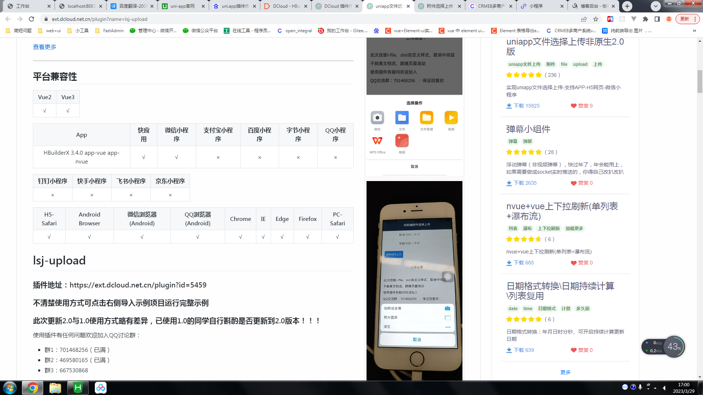Screen dimensions: 703x395
Task: Launch HBuilderX from the taskbar
Action: [78, 388]
